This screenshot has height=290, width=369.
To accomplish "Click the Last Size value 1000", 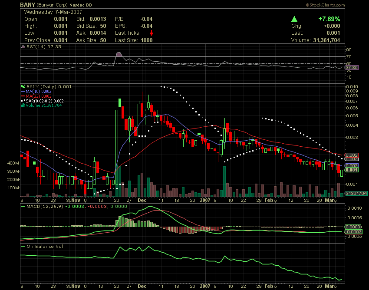I will click(x=147, y=40).
